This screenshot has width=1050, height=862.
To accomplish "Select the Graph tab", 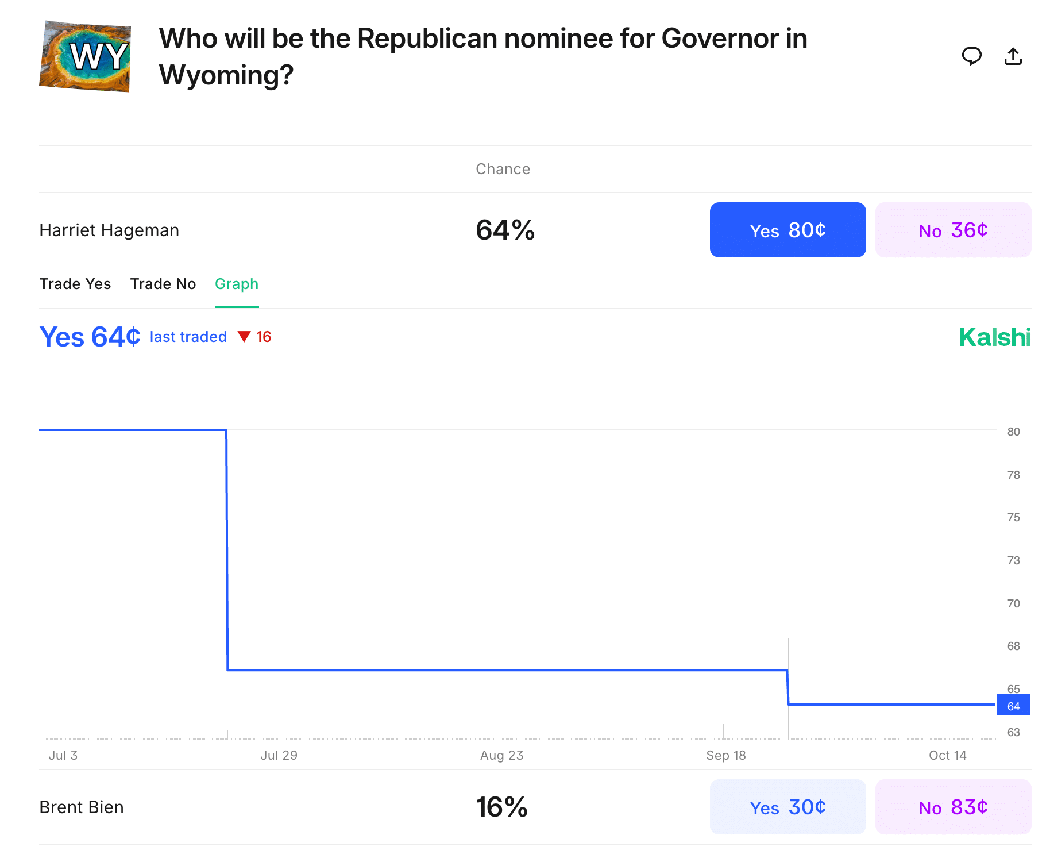I will (x=237, y=284).
